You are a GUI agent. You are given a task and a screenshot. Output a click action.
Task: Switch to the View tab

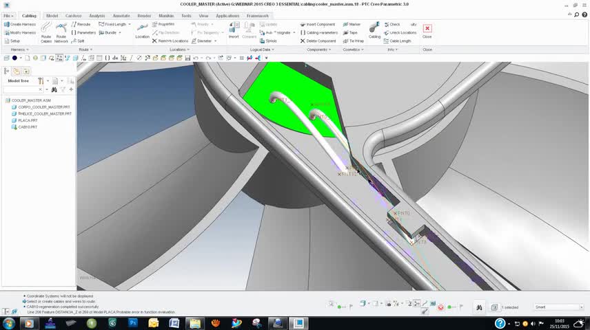(x=203, y=16)
